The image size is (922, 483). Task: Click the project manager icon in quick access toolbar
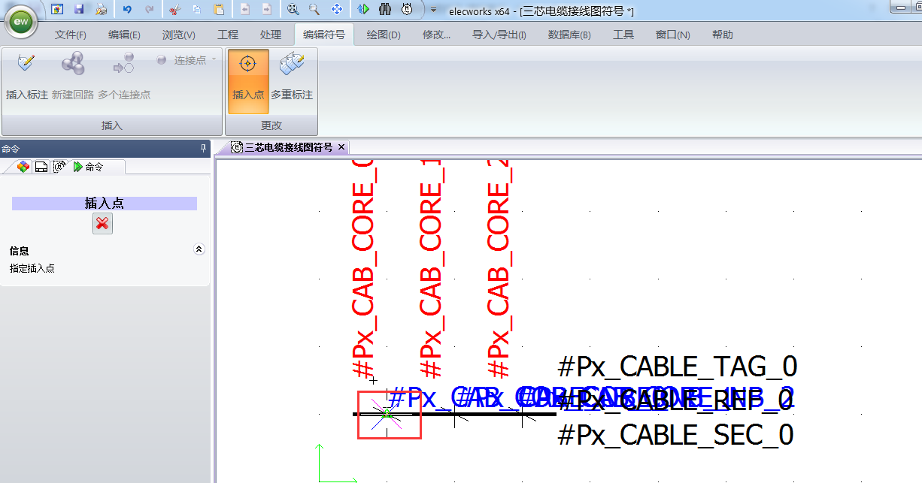[58, 9]
